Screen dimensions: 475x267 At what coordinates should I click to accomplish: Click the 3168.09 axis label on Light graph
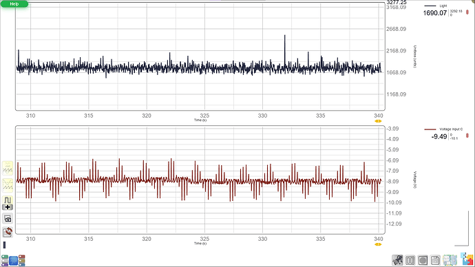coord(396,8)
